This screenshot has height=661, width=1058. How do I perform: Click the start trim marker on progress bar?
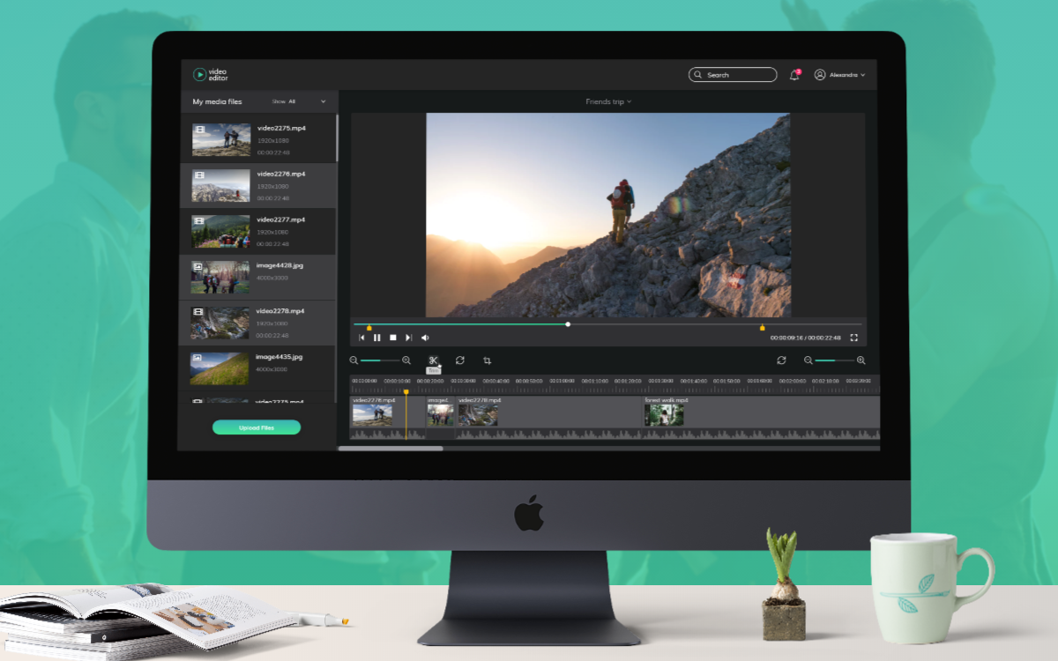(x=369, y=327)
